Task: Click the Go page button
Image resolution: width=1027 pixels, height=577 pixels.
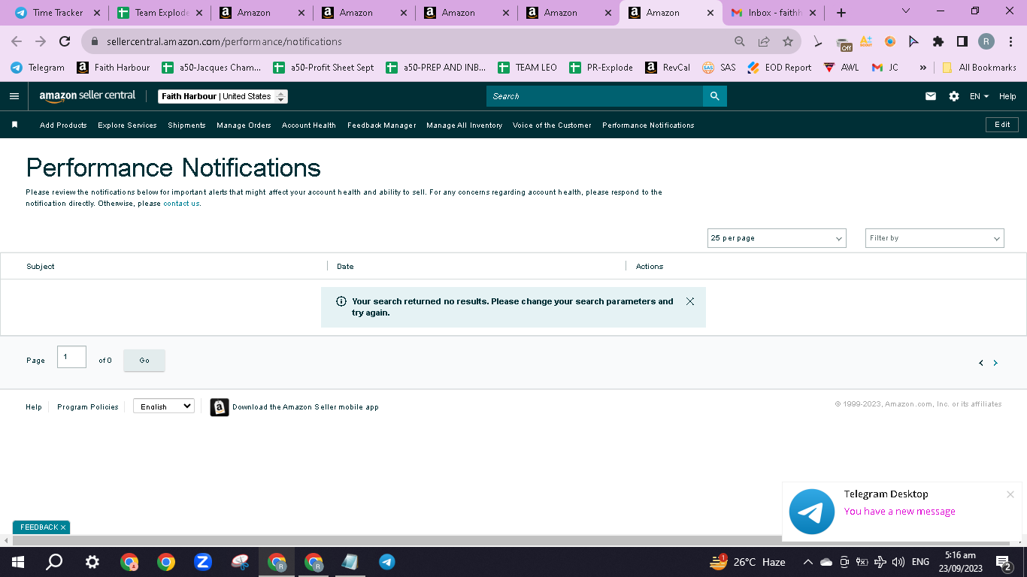Action: [144, 361]
